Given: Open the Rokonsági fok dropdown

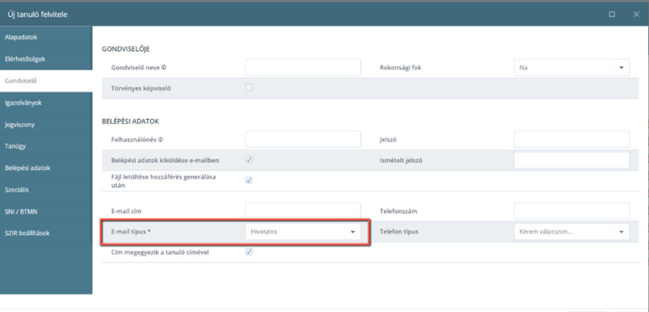Looking at the screenshot, I should tap(571, 67).
